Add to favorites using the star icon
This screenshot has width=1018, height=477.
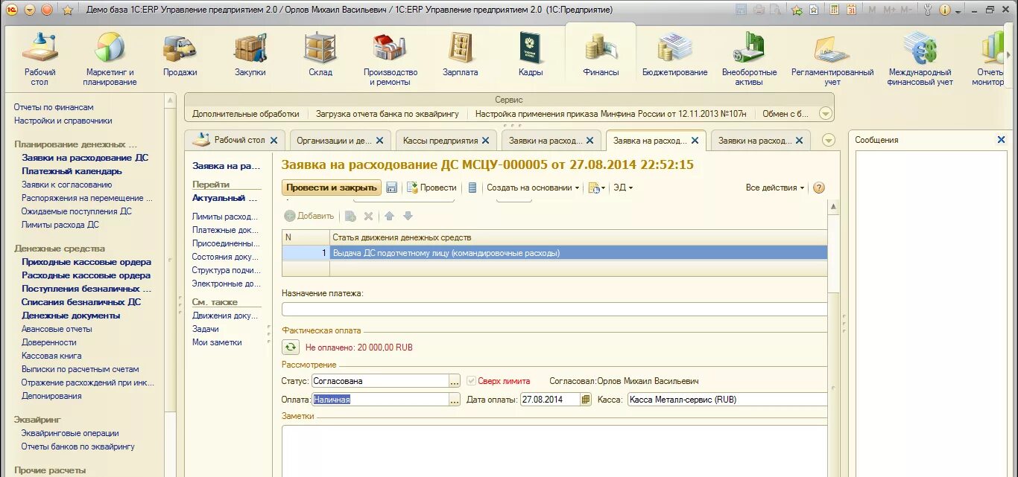pos(68,10)
